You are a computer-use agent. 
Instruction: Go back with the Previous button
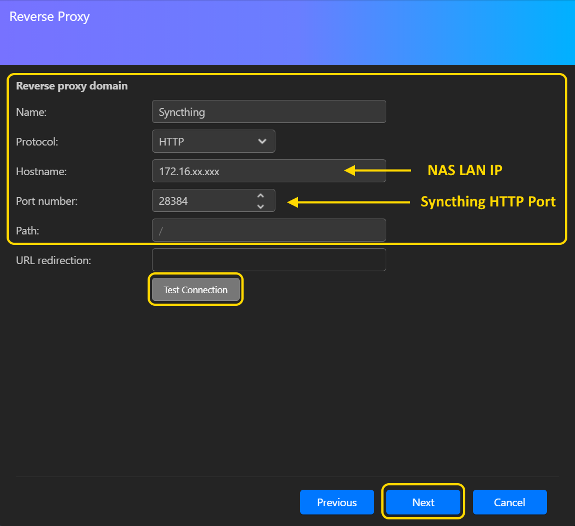tap(337, 502)
